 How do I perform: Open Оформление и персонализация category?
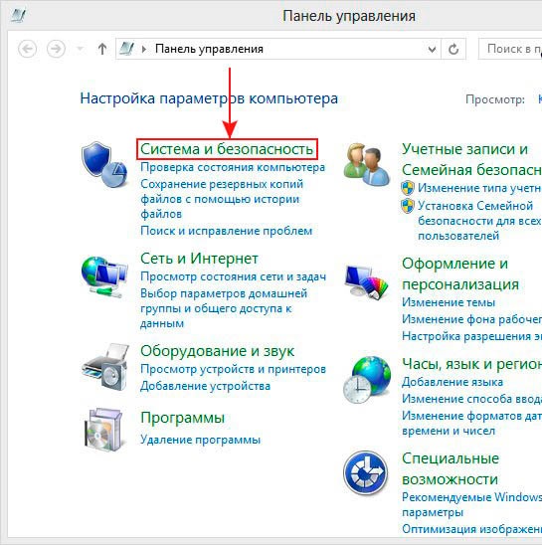460,273
